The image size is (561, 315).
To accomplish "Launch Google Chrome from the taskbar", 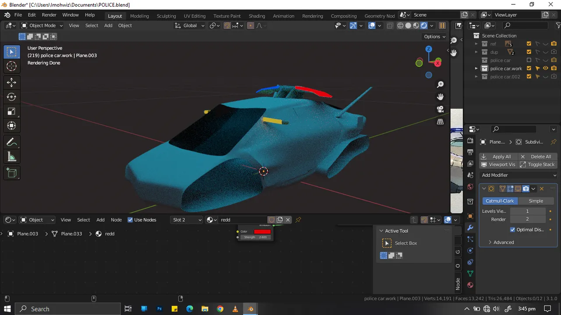I will (x=220, y=309).
